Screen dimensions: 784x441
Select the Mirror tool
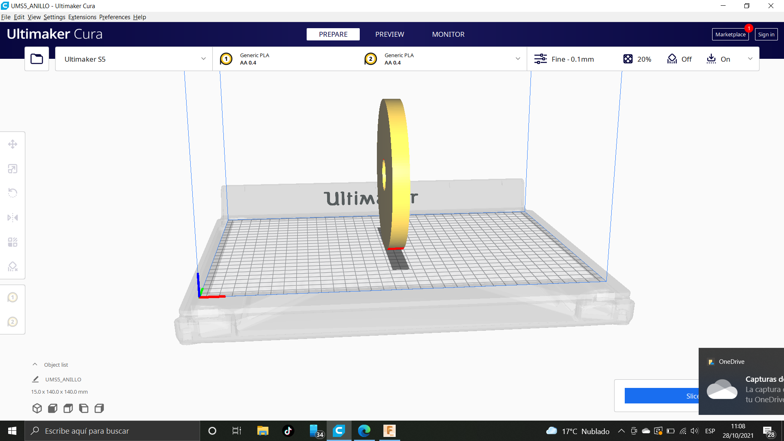point(13,218)
